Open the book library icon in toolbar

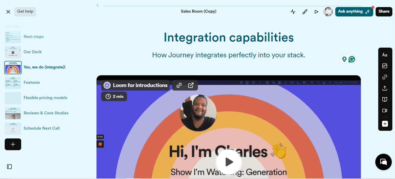384,99
